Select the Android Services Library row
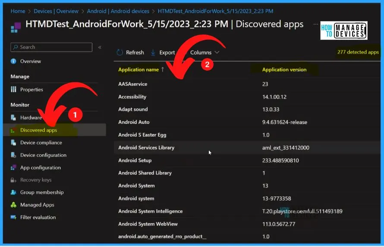The image size is (384, 247). [247, 147]
